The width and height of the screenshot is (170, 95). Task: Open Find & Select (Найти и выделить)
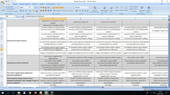[148, 9]
